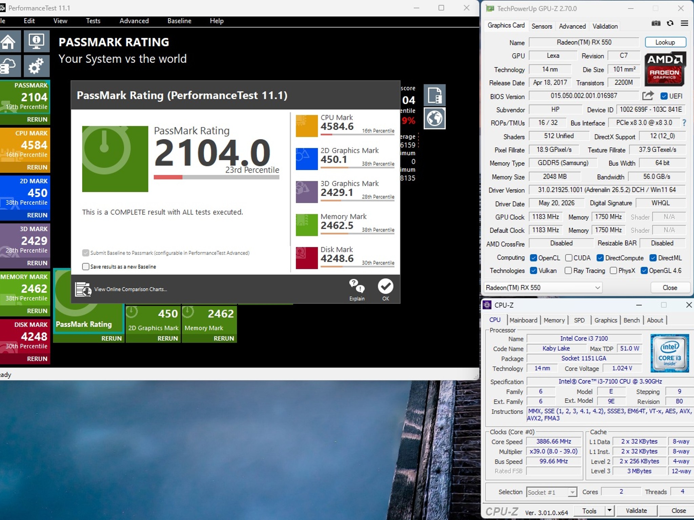
Task: Click the Explain question-mark icon
Action: click(x=357, y=286)
